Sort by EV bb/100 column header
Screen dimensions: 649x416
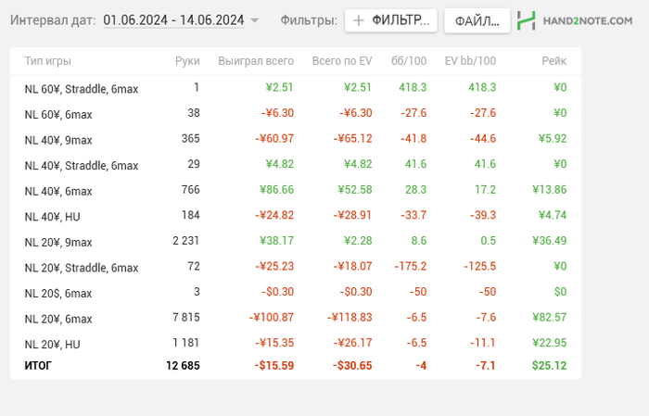pyautogui.click(x=470, y=61)
